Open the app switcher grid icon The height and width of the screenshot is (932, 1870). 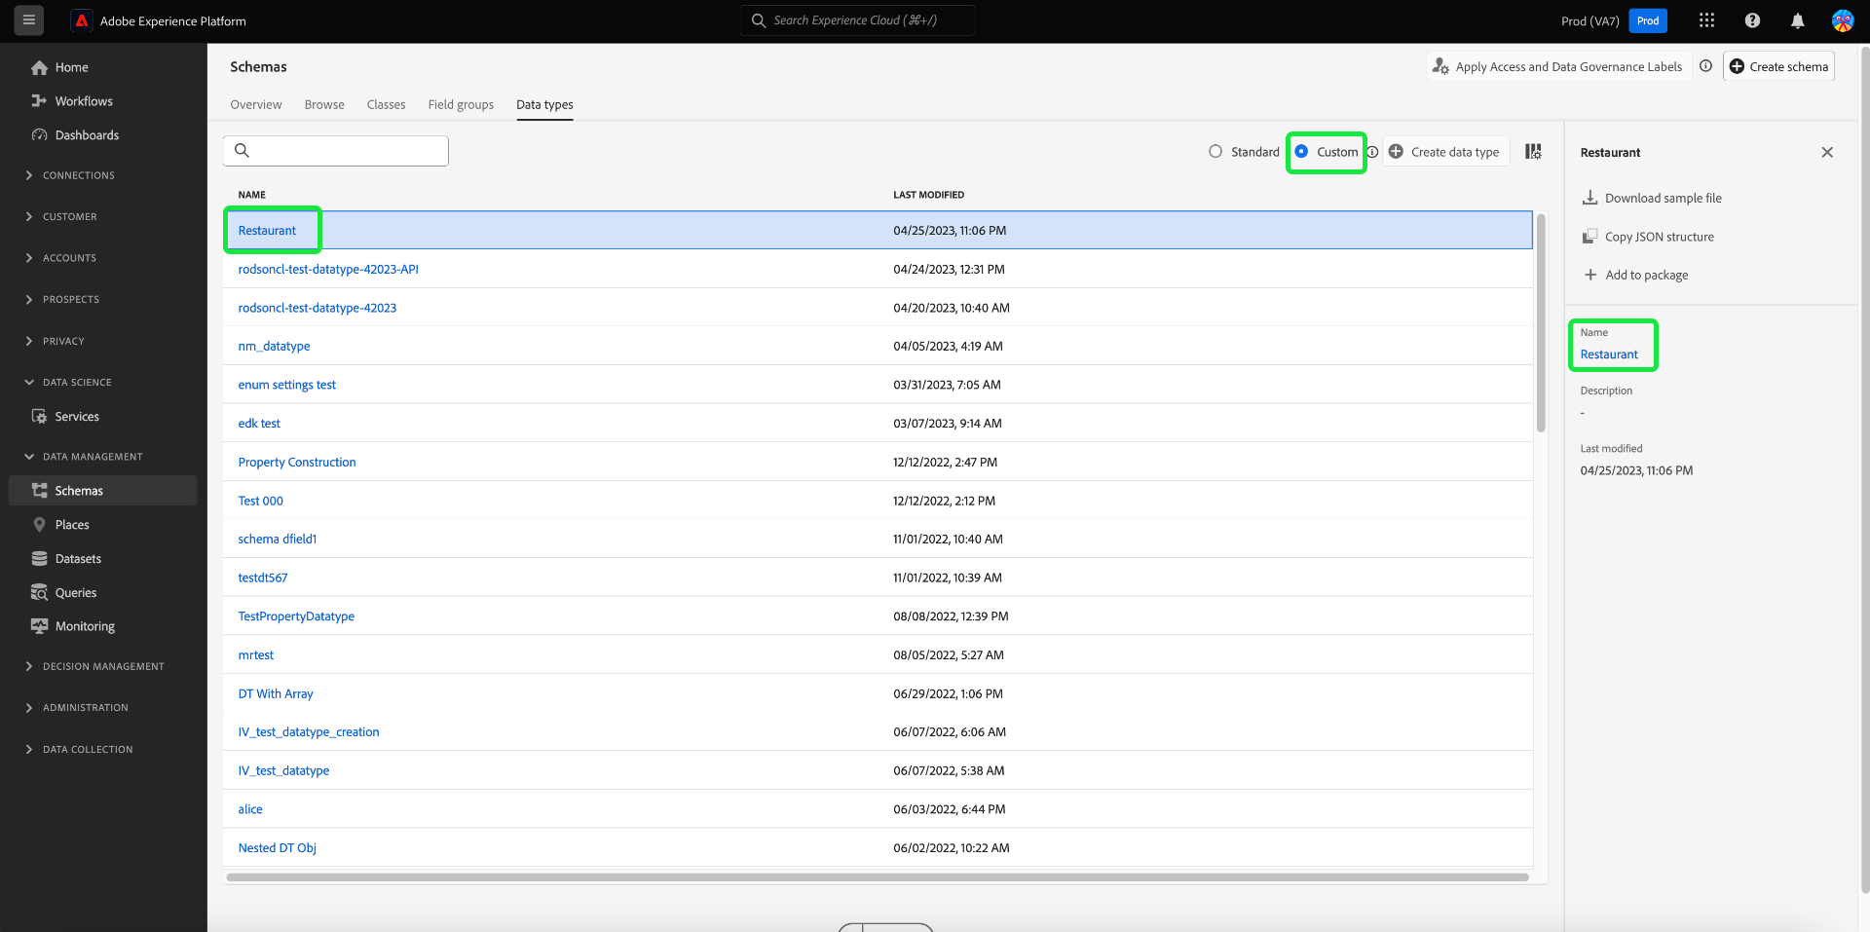point(1706,20)
